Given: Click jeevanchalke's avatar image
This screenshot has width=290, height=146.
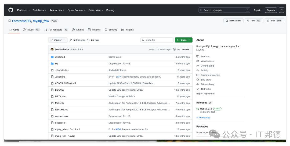Looking at the screenshot, I should click(x=52, y=49).
